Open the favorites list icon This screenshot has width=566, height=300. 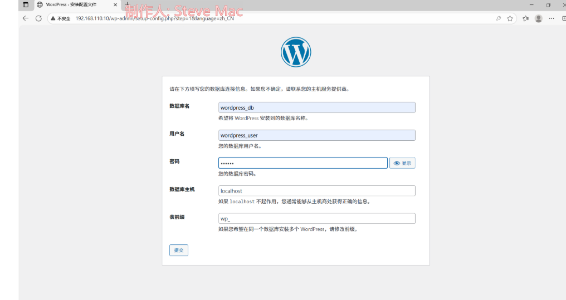coord(525,18)
